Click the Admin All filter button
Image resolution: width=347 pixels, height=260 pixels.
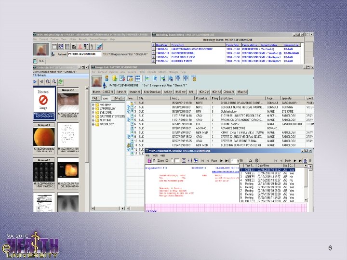click(x=121, y=92)
